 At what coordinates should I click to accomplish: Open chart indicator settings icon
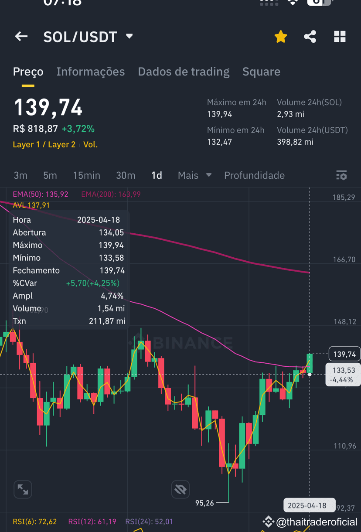341,175
